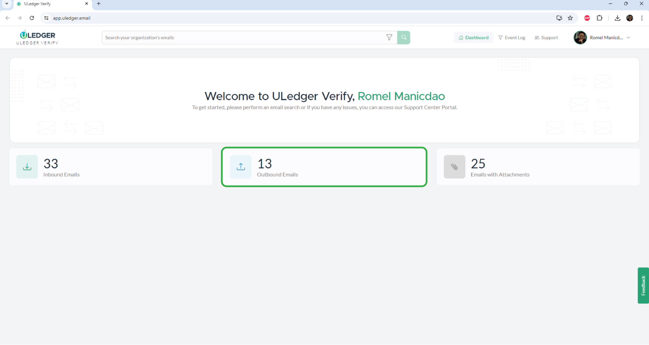Viewport: 649px width, 345px height.
Task: Open the Event Log page
Action: tap(512, 37)
